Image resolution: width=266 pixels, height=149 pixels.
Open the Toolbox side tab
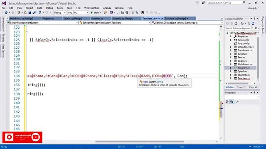(x=3, y=38)
